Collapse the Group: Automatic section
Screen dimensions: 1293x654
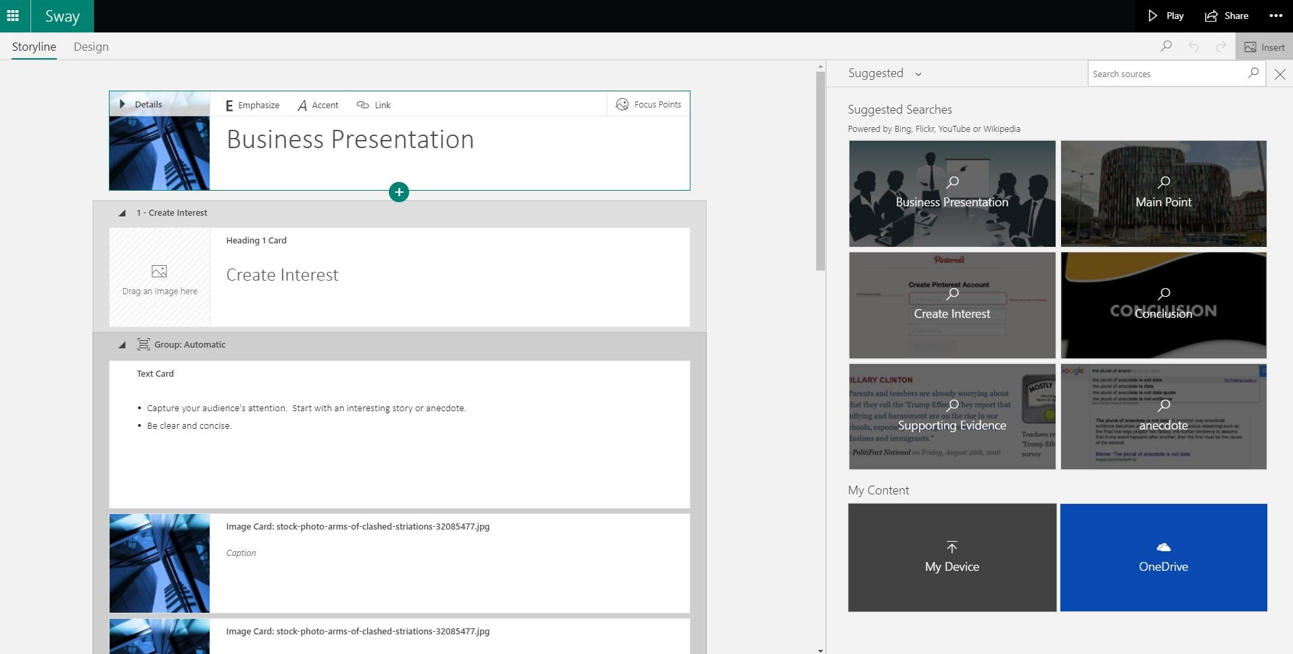coord(122,344)
